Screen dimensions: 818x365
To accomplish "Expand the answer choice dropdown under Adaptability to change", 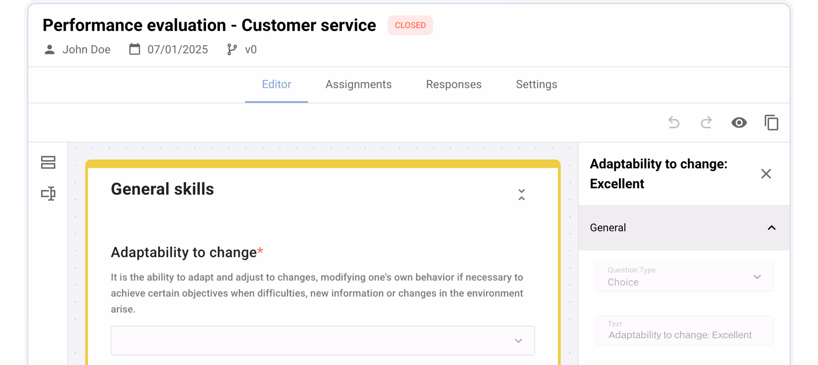I will pyautogui.click(x=519, y=341).
